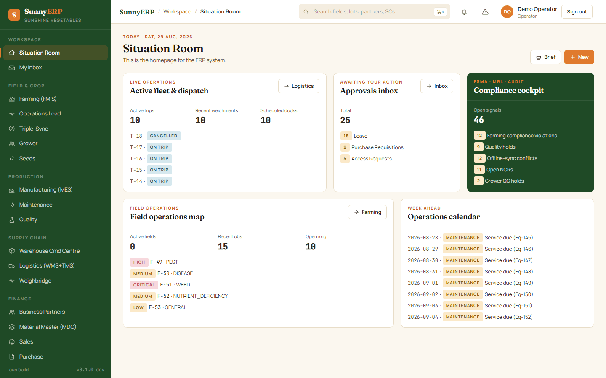Click the Sign out button
606x378 pixels.
[577, 12]
